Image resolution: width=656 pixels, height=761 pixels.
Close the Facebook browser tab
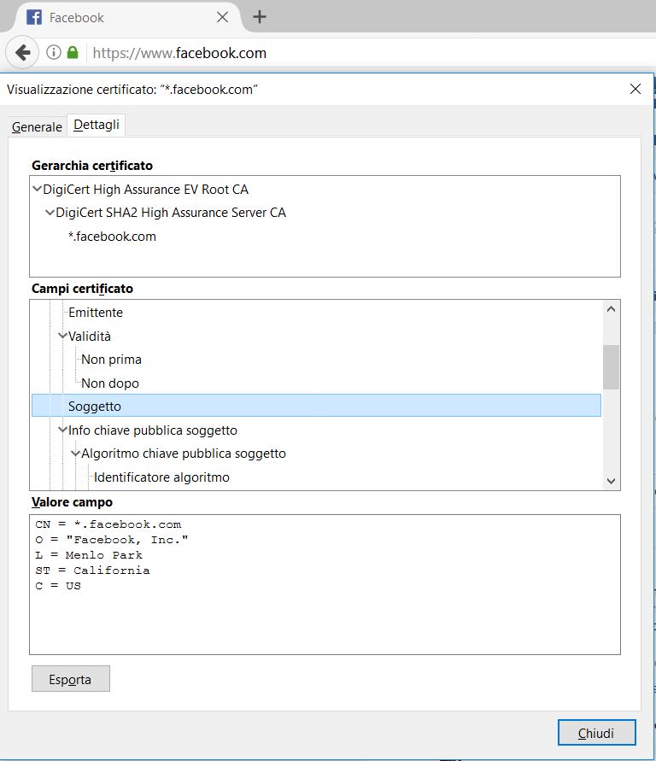pos(222,17)
